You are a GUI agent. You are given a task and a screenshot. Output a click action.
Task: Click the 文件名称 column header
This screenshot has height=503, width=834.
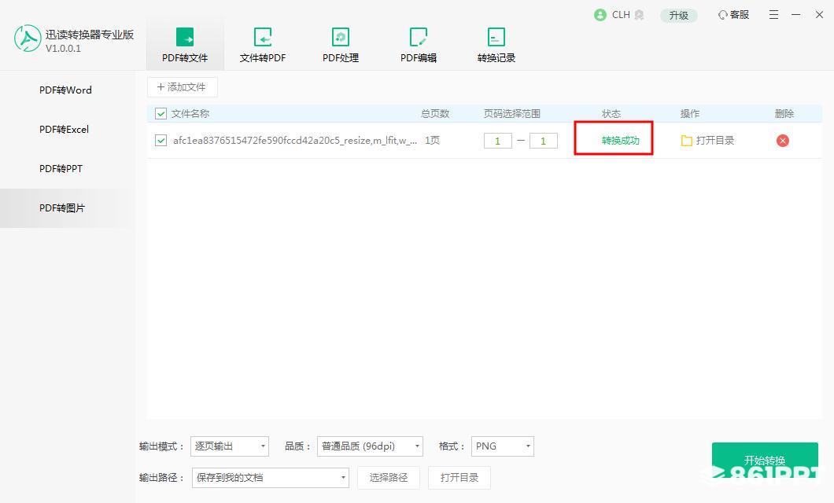pos(190,114)
